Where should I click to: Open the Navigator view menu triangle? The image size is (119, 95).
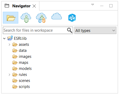[93, 4]
